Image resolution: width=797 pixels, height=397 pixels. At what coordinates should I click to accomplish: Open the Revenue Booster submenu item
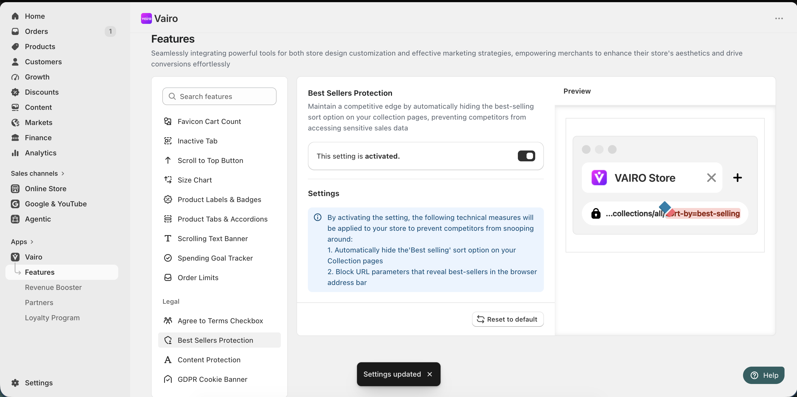click(x=53, y=287)
